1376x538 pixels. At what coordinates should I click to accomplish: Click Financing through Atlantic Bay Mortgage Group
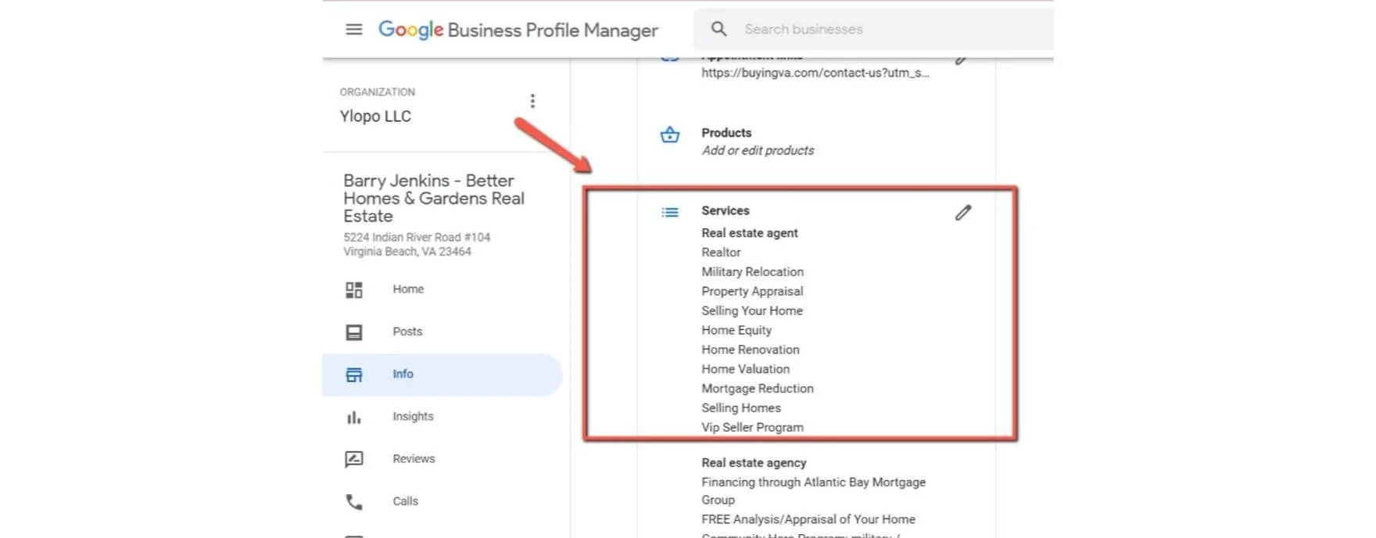click(813, 491)
